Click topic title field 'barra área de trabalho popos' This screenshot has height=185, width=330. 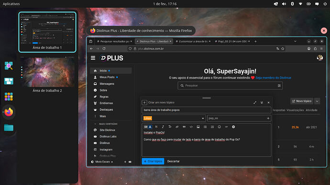[x=206, y=110]
